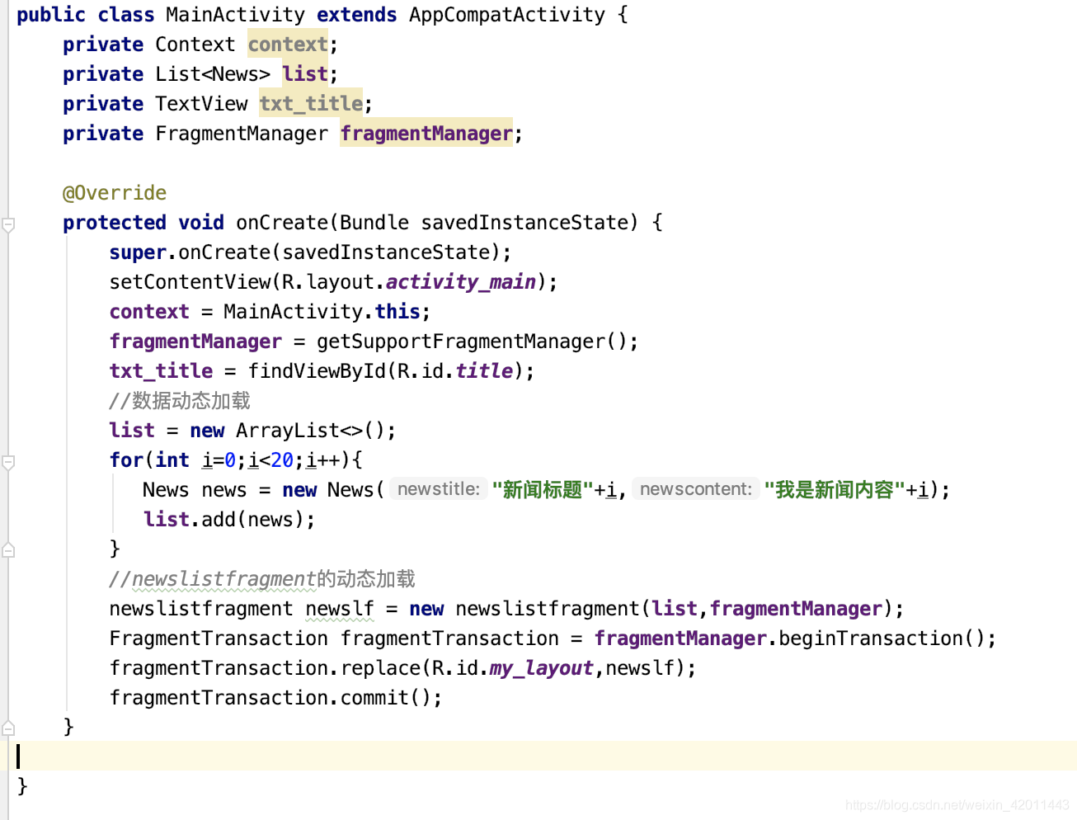
Task: Collapse the onCreate method fold marker
Action: (8, 224)
